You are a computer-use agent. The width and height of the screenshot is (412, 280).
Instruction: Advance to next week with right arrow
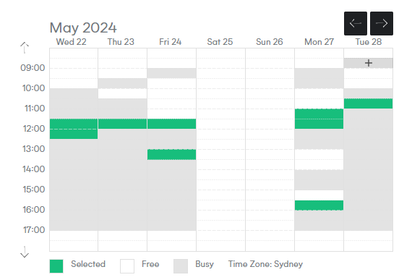coord(381,23)
